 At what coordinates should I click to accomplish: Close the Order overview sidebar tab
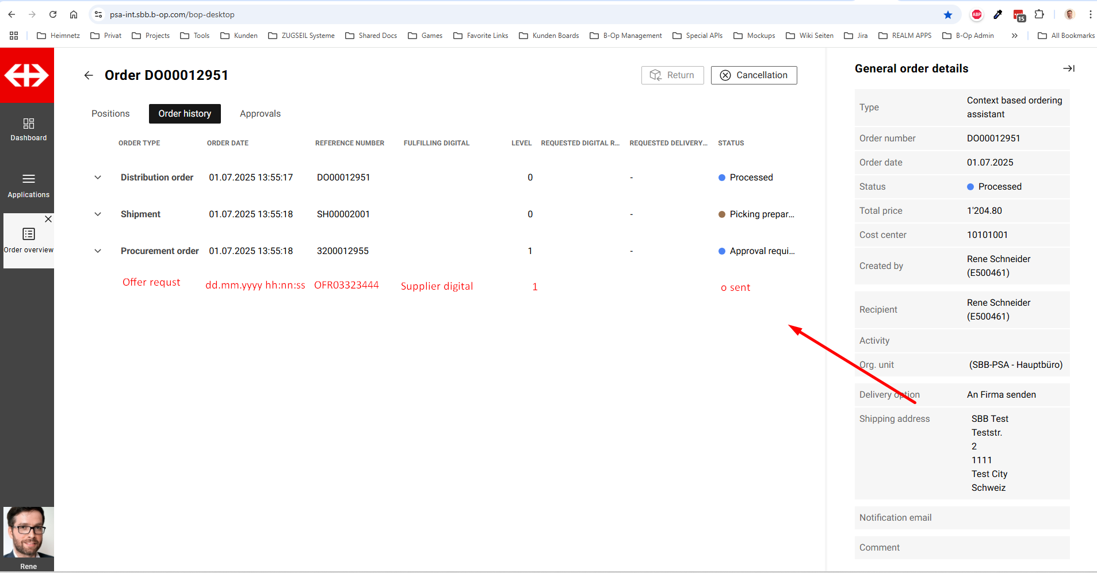(x=48, y=219)
